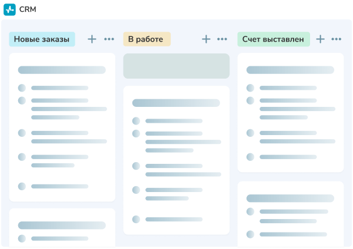Add a card to Новые заказы column
Image resolution: width=353 pixels, height=249 pixels.
click(92, 39)
